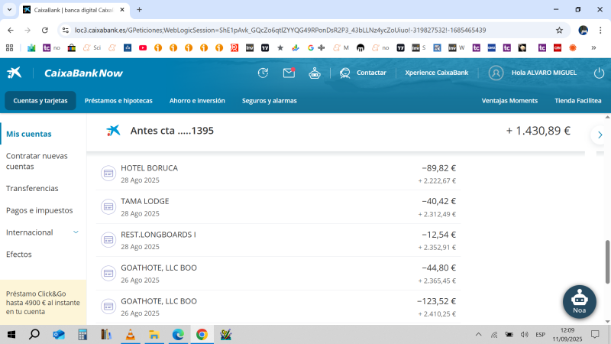Close the CaixaBank browser tab
The image size is (611, 344).
pos(122,10)
